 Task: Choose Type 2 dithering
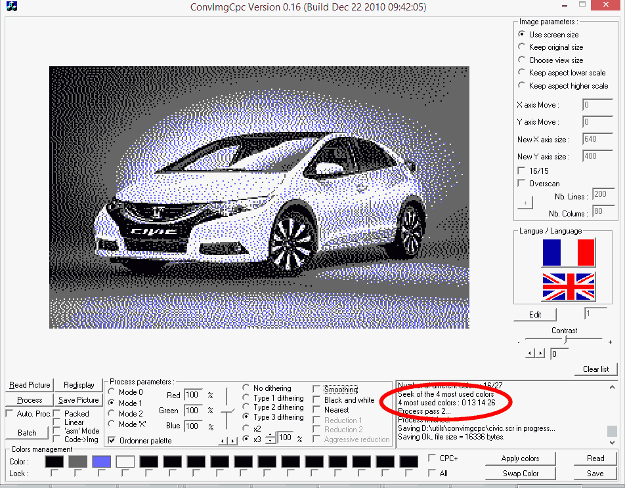pyautogui.click(x=246, y=407)
